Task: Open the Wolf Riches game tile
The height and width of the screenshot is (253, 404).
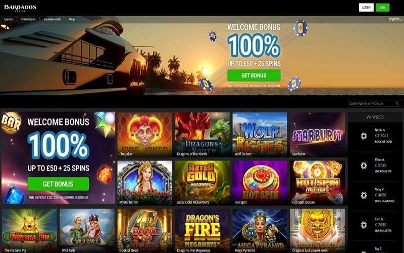Action: click(x=260, y=134)
